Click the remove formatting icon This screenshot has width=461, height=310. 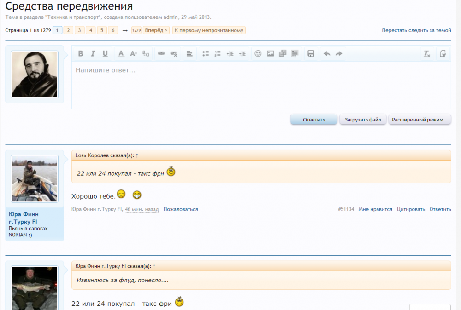[427, 54]
